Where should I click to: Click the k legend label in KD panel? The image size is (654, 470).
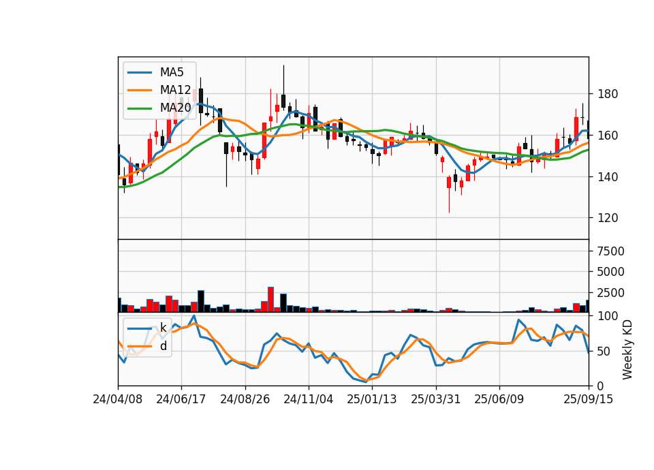(x=163, y=328)
